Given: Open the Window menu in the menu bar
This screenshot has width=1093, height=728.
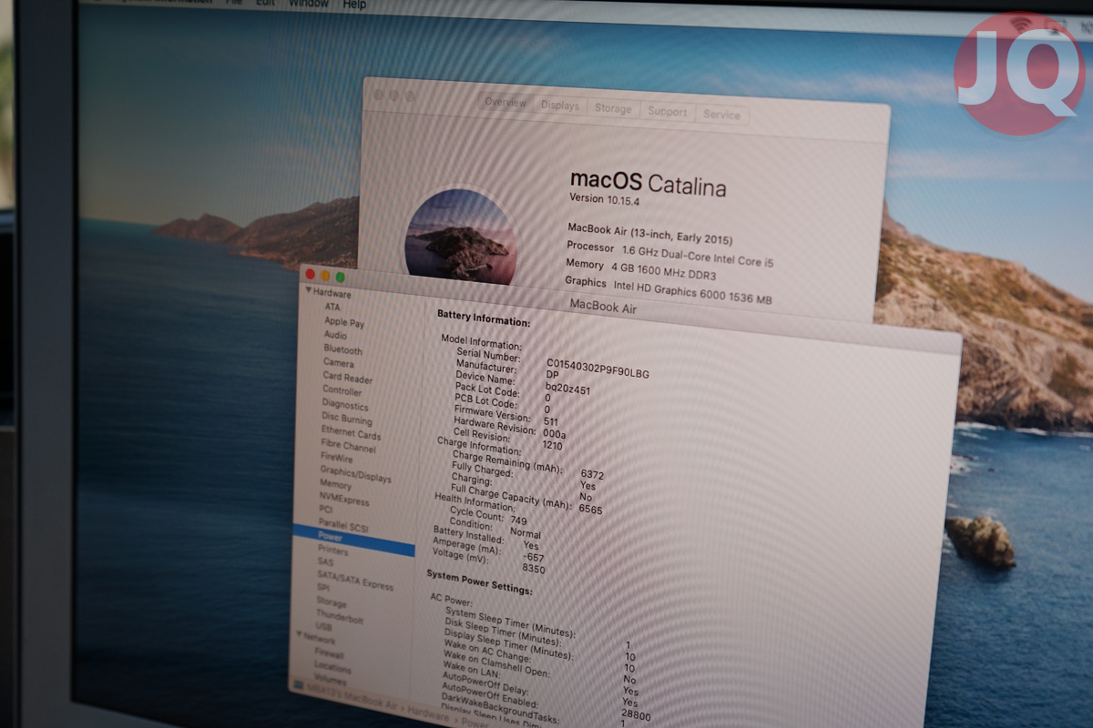Looking at the screenshot, I should pos(309,4).
